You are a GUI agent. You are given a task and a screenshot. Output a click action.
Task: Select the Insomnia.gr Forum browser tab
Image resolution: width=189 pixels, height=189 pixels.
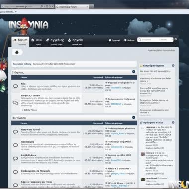tap(72, 7)
